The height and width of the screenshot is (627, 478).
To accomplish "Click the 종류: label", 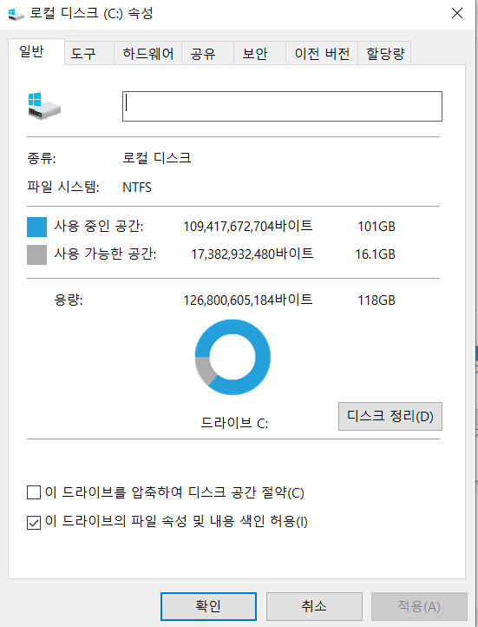I will tap(42, 158).
